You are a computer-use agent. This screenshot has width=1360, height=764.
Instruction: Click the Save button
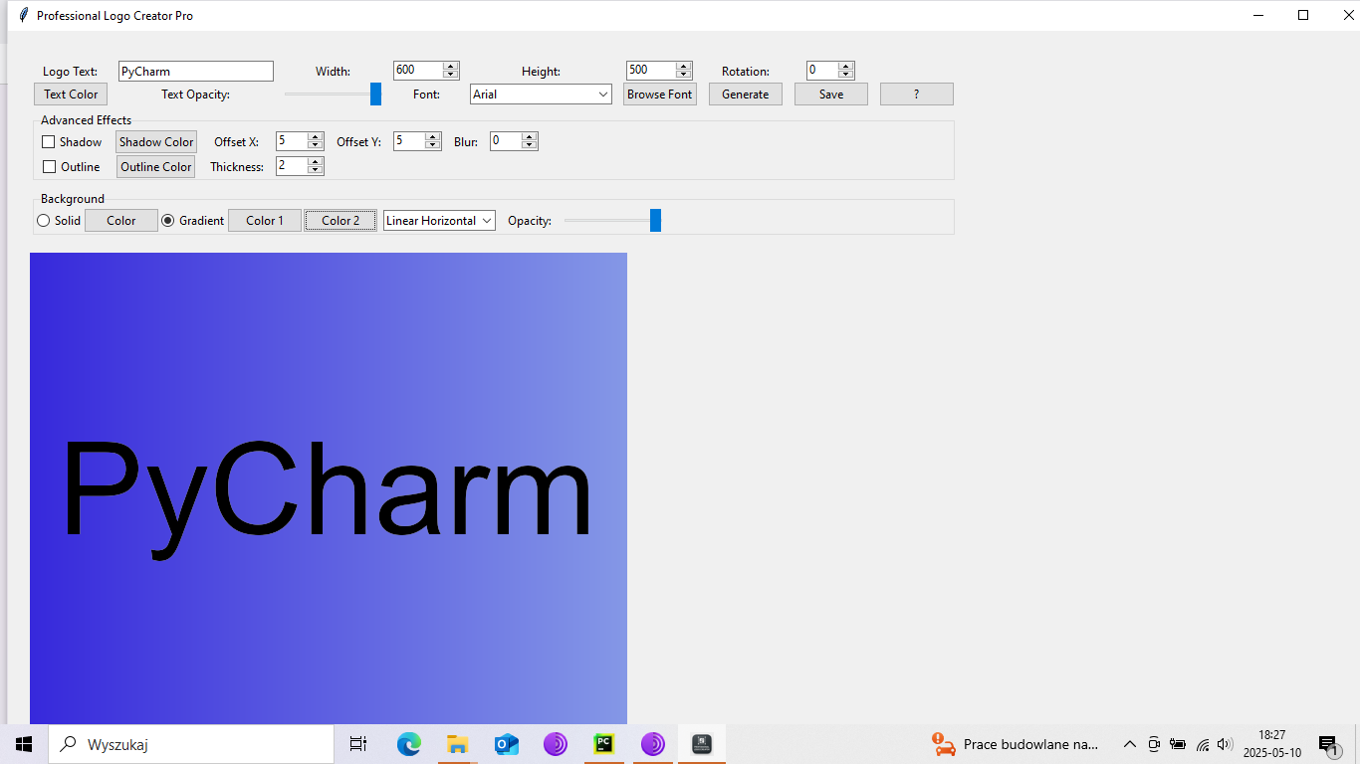pos(831,95)
